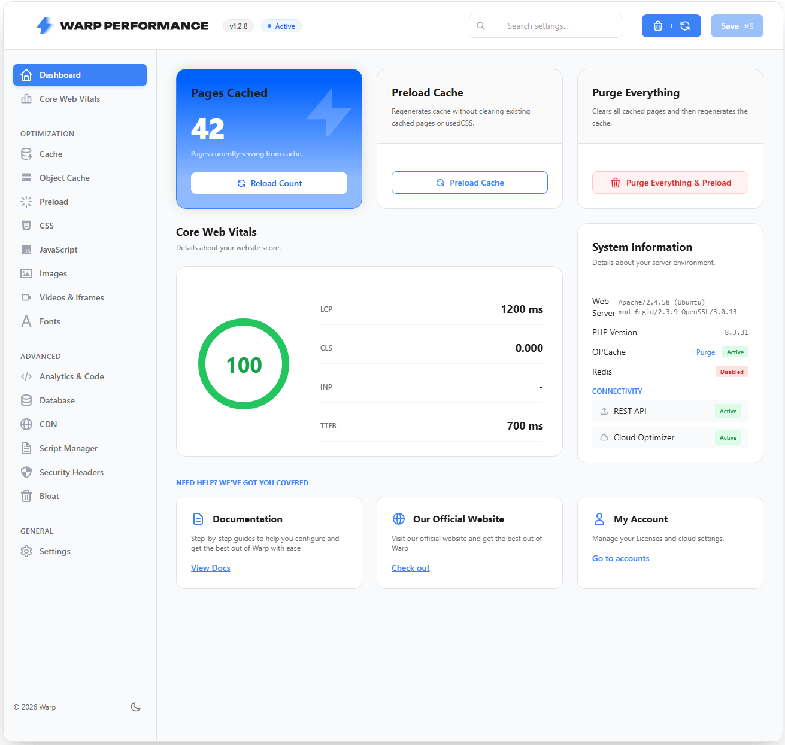Click the 42 pages cached count
785x745 pixels.
tap(208, 129)
